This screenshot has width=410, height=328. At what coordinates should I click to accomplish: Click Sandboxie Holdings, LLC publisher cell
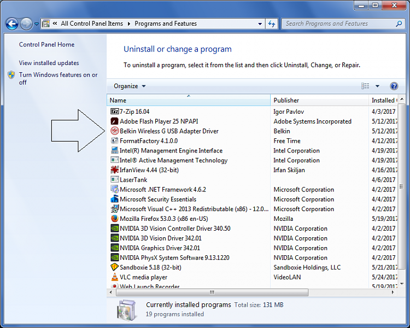tap(307, 267)
